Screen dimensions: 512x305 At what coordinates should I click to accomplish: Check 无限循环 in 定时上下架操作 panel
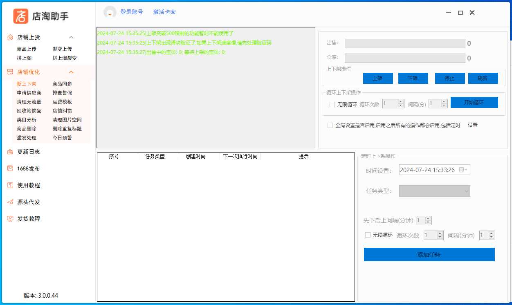point(368,235)
